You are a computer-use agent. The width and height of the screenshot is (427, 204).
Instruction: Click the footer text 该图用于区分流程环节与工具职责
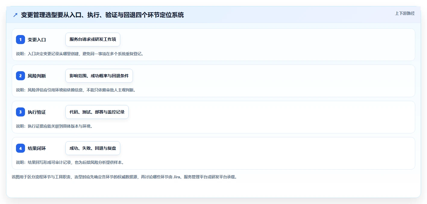[125, 177]
